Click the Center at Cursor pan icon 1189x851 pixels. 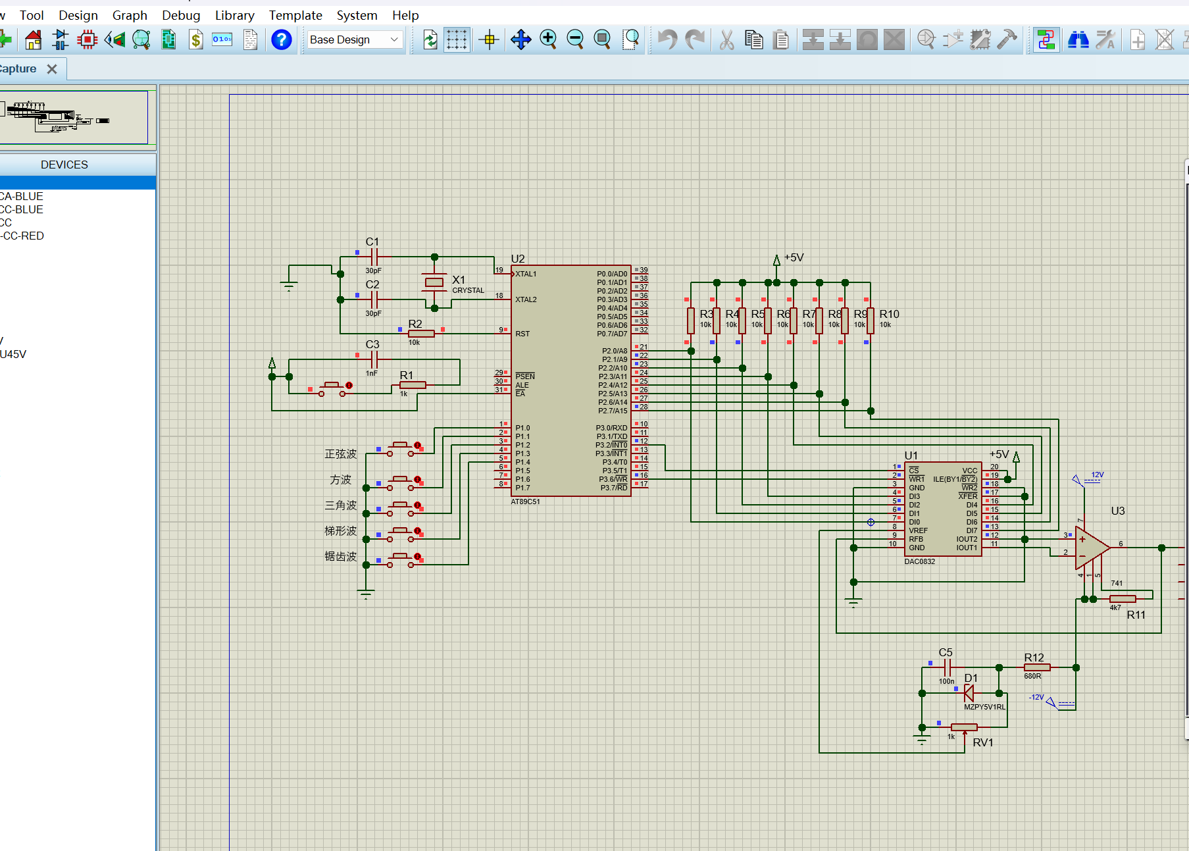point(521,40)
